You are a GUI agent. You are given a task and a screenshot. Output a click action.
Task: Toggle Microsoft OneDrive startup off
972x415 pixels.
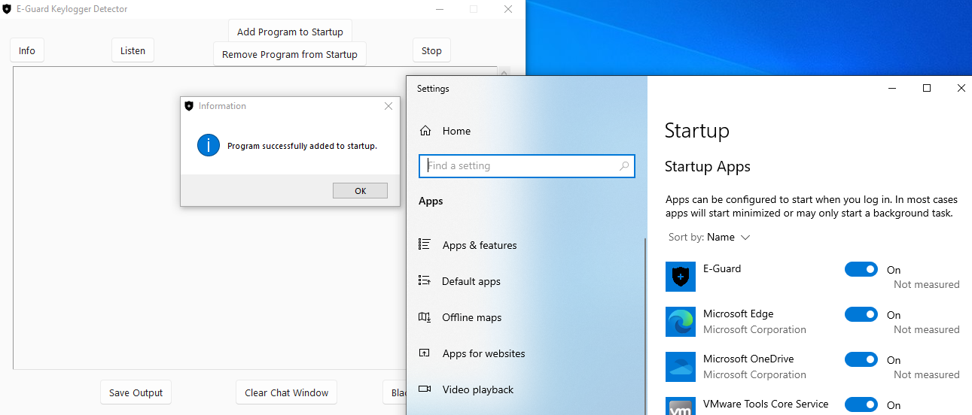pos(861,359)
